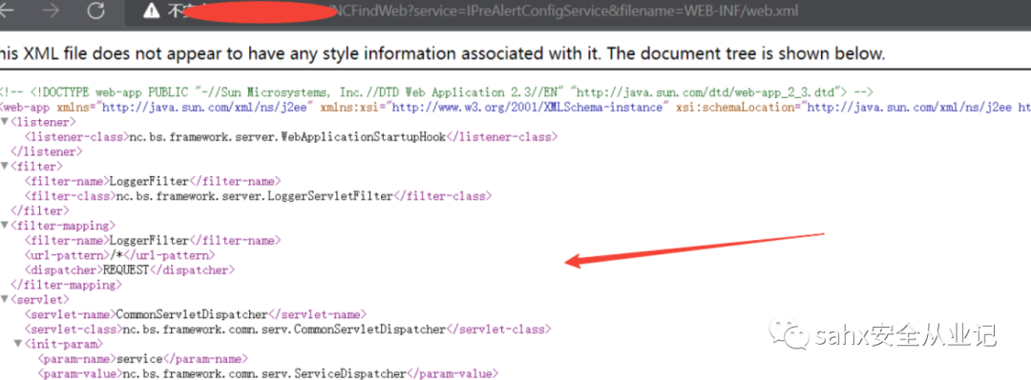The width and height of the screenshot is (1031, 380).
Task: Click the DOCTYPE web-app comment line
Action: coord(436,92)
